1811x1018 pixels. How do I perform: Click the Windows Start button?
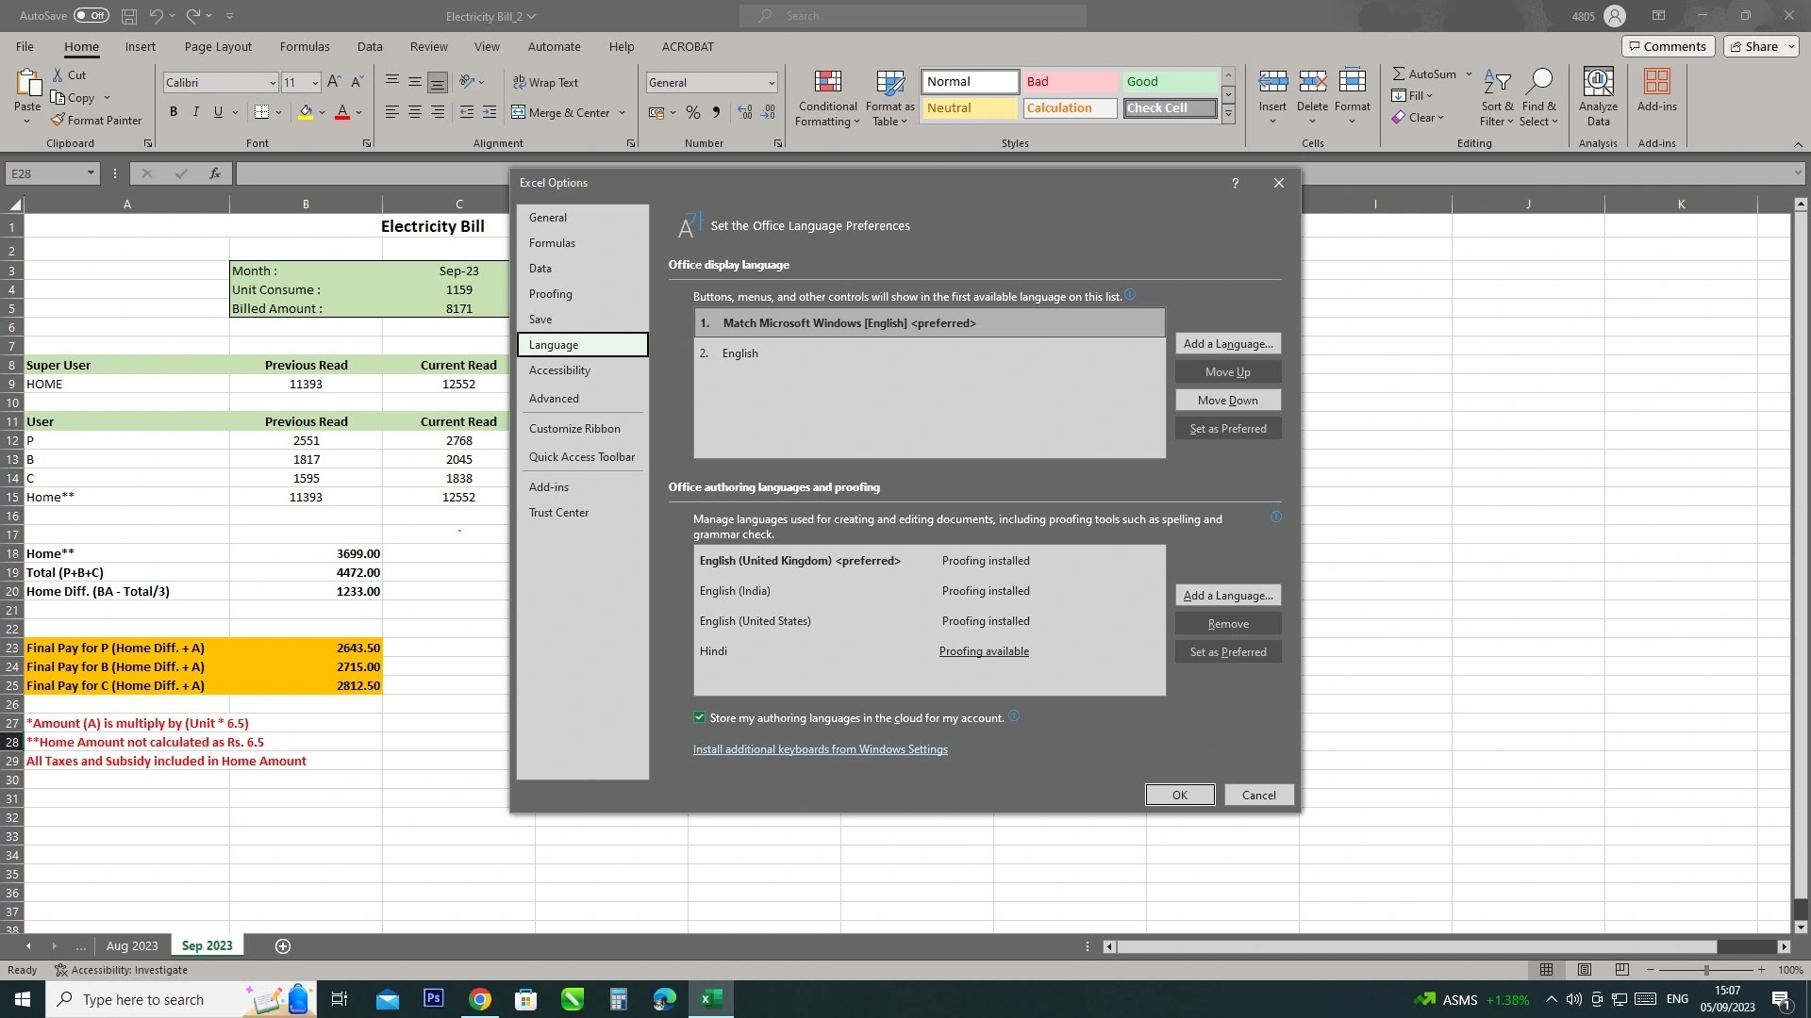point(23,999)
